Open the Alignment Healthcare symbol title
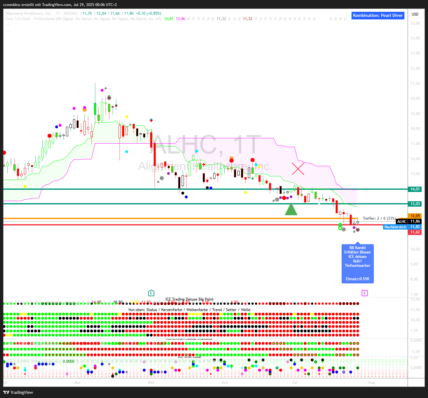 [x=29, y=13]
